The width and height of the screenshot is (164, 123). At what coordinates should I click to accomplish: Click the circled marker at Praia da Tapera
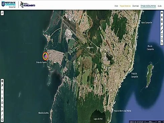coord(45,56)
